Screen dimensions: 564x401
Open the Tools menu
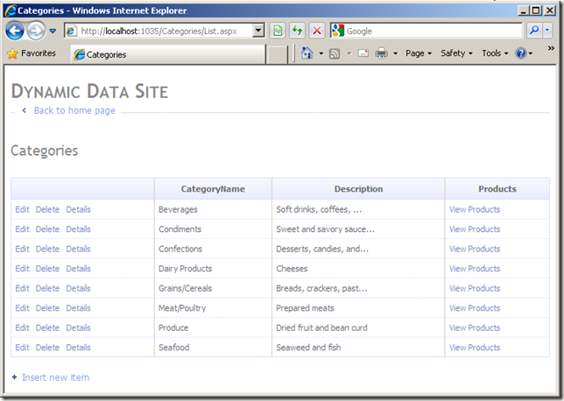pyautogui.click(x=494, y=53)
